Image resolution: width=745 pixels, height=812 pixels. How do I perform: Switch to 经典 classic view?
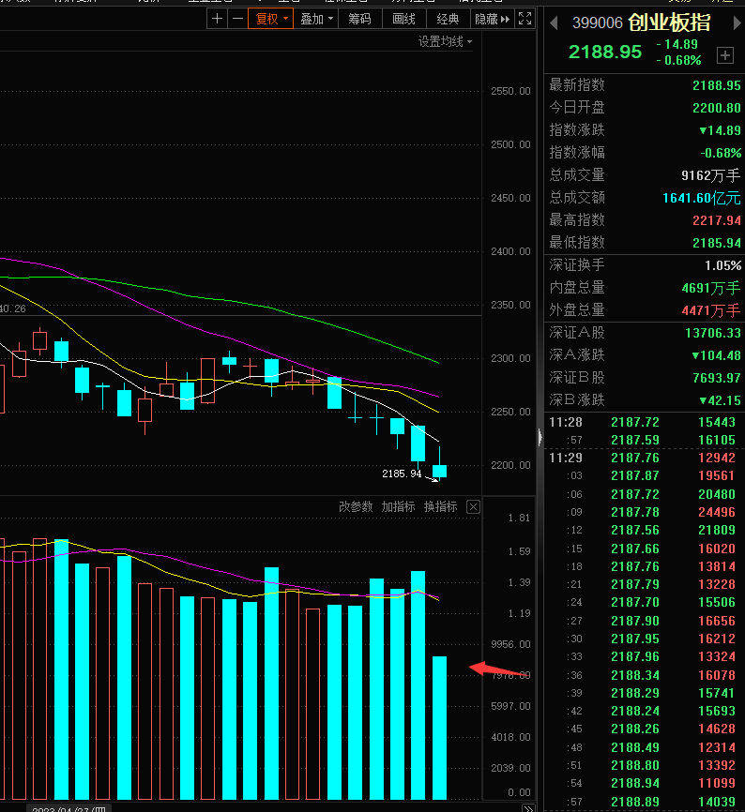pos(448,19)
